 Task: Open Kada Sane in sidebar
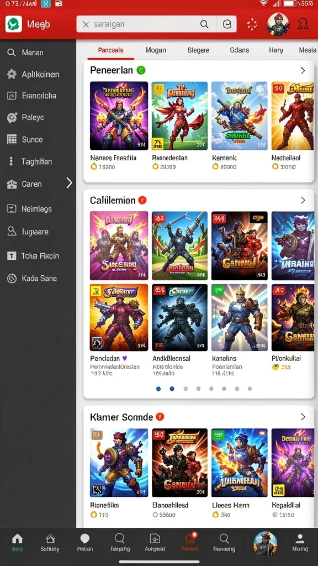coord(38,279)
